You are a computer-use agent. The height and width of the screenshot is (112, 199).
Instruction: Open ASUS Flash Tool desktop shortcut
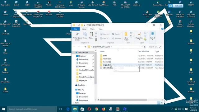click(147, 14)
